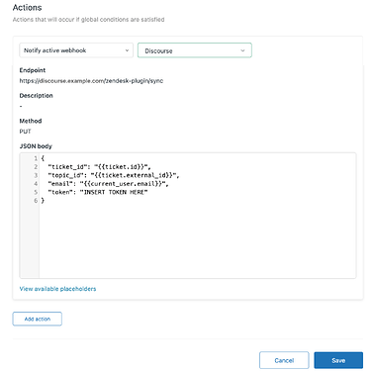
Task: Click line number 1 in editor gutter
Action: 36,158
